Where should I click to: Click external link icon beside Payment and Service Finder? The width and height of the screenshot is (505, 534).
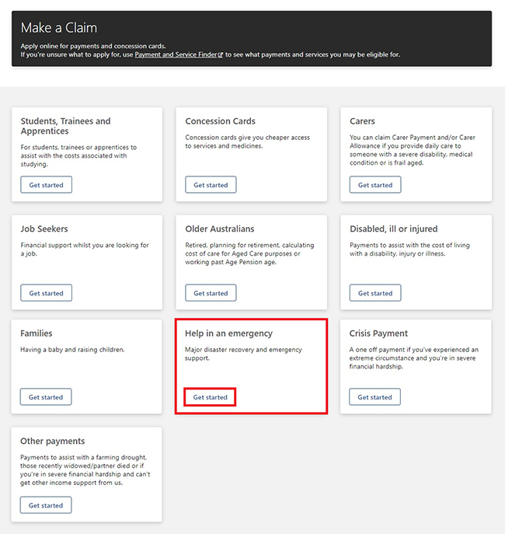(x=221, y=55)
